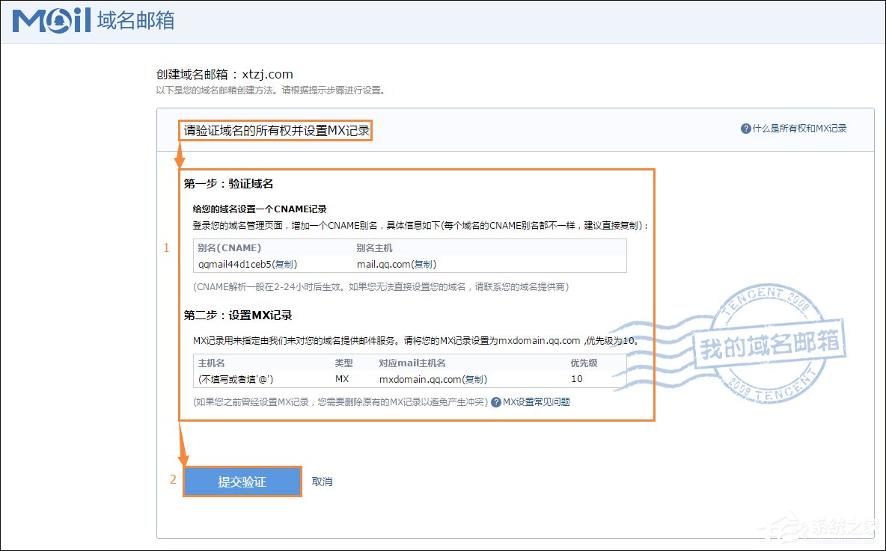Open the MX设置常见问题 link
Image resolution: width=886 pixels, height=551 pixels.
coord(536,401)
